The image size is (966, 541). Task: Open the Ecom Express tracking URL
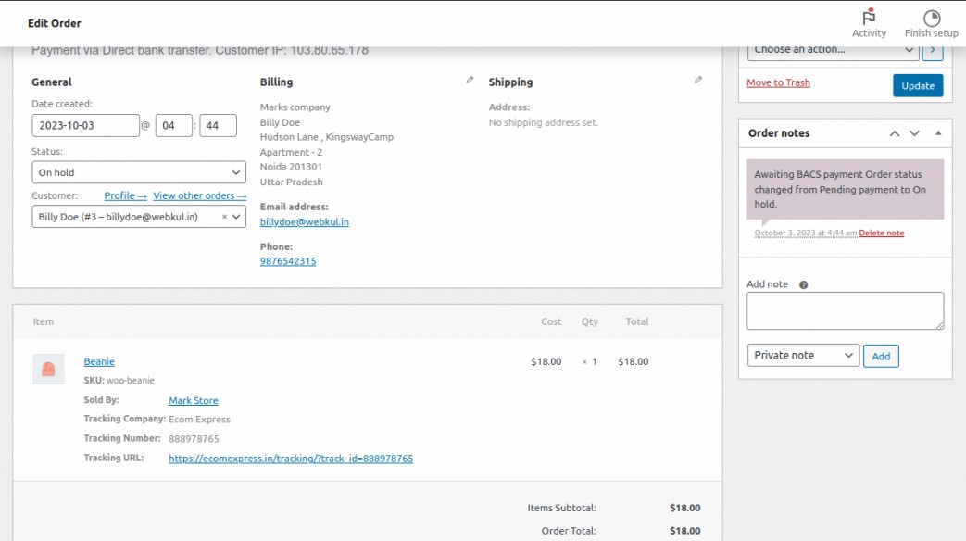[x=291, y=459]
